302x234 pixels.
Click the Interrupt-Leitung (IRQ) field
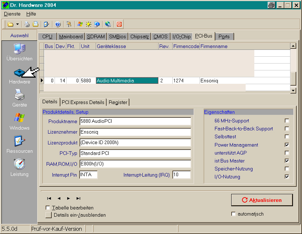coord(182,175)
